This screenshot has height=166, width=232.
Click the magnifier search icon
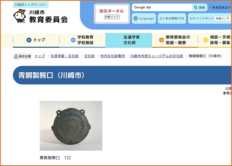pyautogui.click(x=196, y=8)
